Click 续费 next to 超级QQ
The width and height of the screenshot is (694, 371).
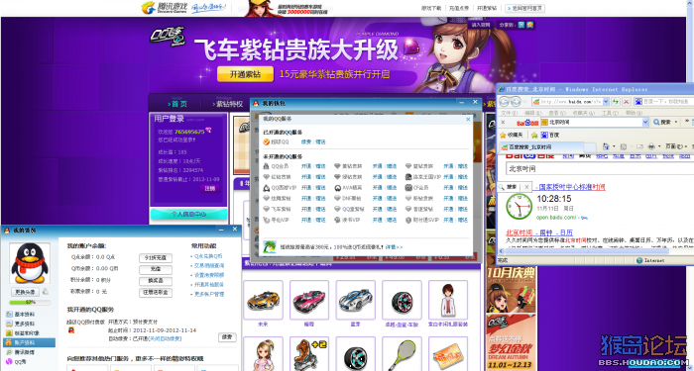tap(305, 142)
